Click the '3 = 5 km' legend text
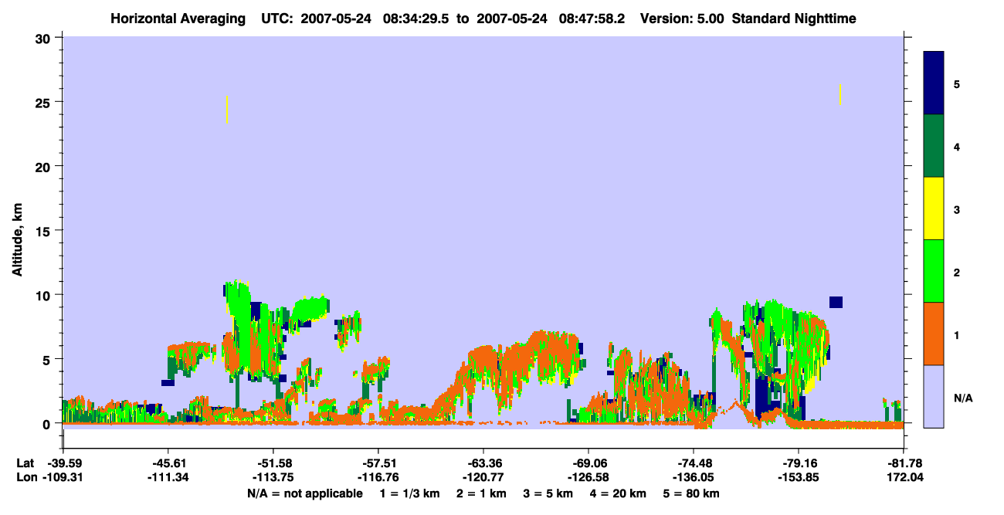 click(x=548, y=493)
